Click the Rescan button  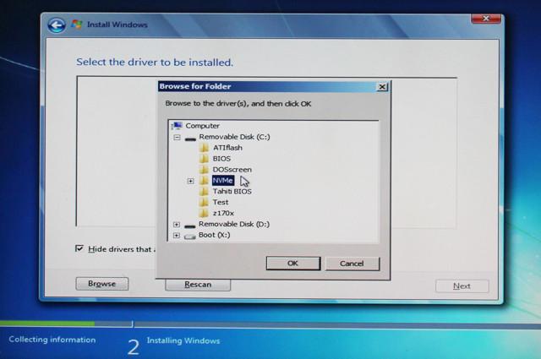pos(198,285)
